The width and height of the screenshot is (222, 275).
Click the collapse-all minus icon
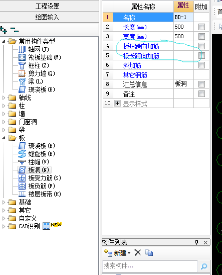click(15, 30)
